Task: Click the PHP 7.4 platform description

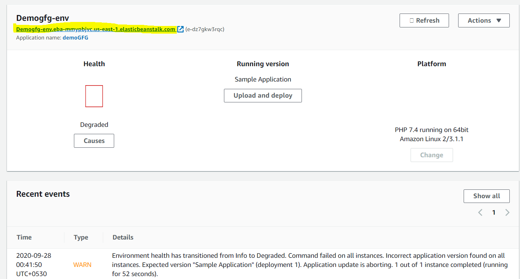Action: tap(432, 134)
